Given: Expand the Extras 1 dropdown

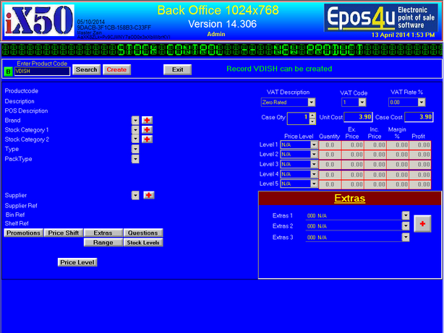Looking at the screenshot, I should pyautogui.click(x=406, y=215).
